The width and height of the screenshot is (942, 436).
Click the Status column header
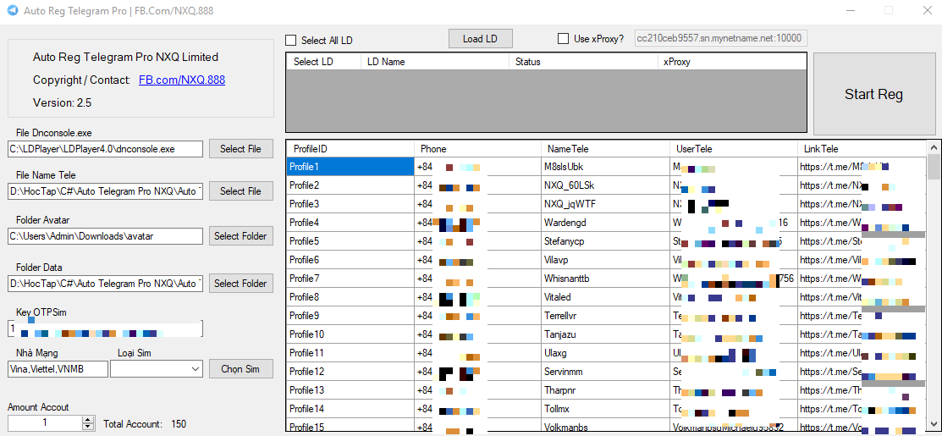[583, 62]
